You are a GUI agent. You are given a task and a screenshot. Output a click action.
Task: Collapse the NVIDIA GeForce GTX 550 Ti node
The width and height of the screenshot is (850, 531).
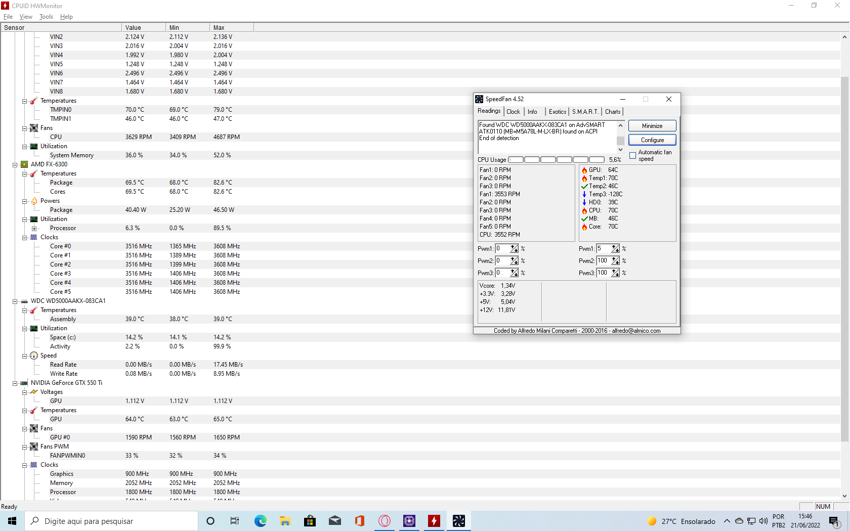coord(15,383)
